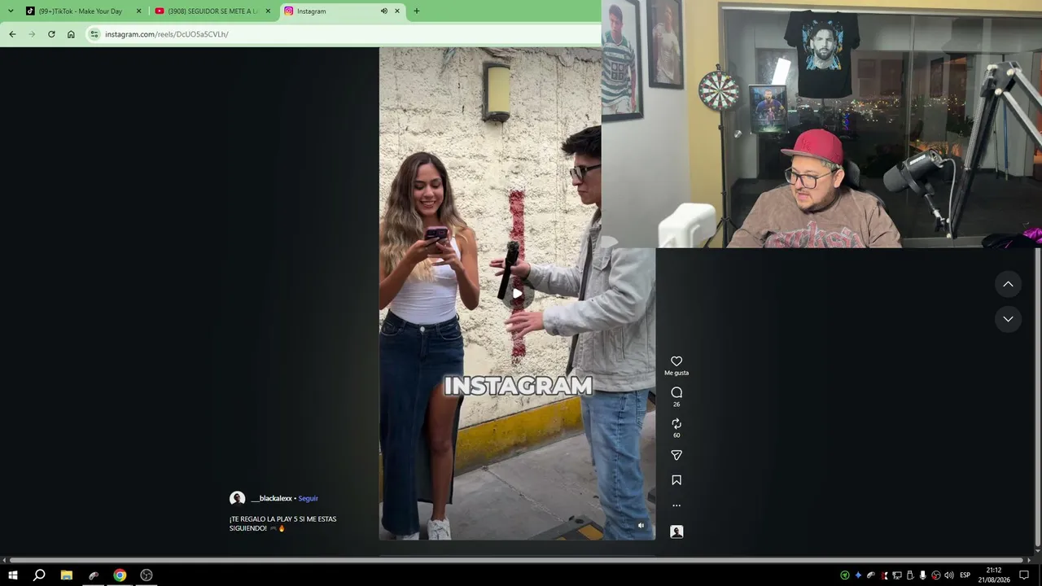The height and width of the screenshot is (586, 1042).
Task: Go to the previous reel with up chevron
Action: pos(1008,284)
